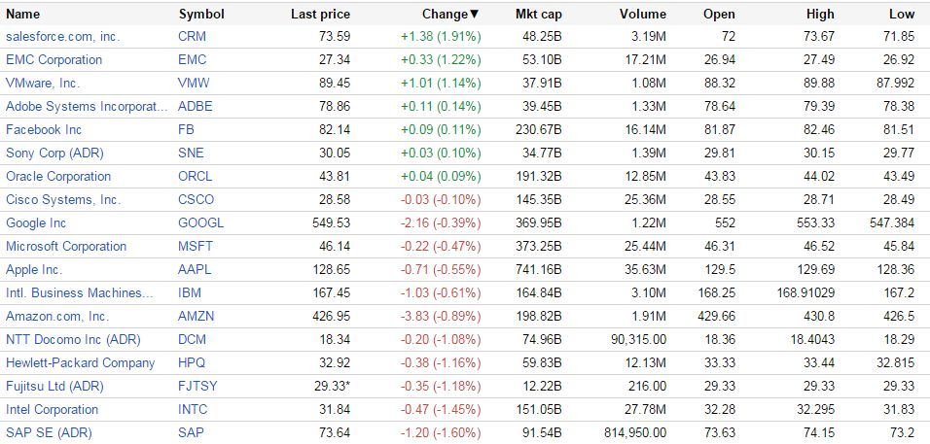Screen dimensions: 930x444
Task: Open the salesforce.com, inc. link
Action: tap(62, 36)
